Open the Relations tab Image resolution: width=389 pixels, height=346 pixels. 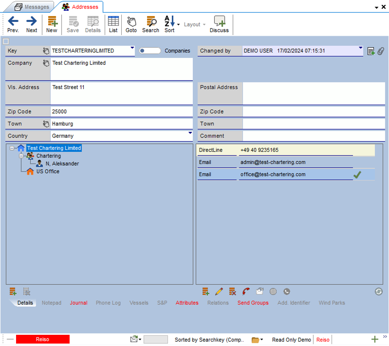218,303
